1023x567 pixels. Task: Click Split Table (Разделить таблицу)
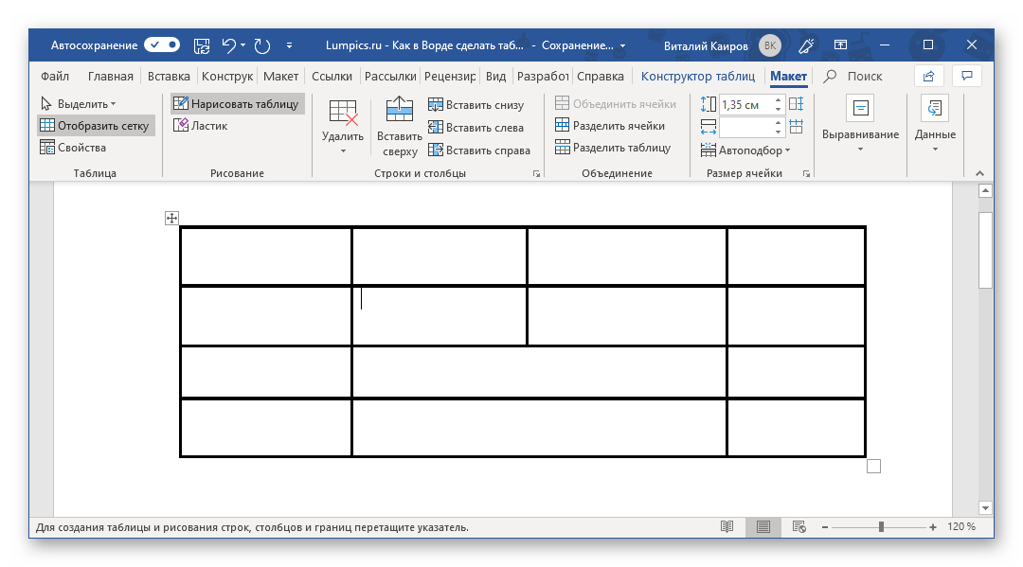tap(612, 148)
